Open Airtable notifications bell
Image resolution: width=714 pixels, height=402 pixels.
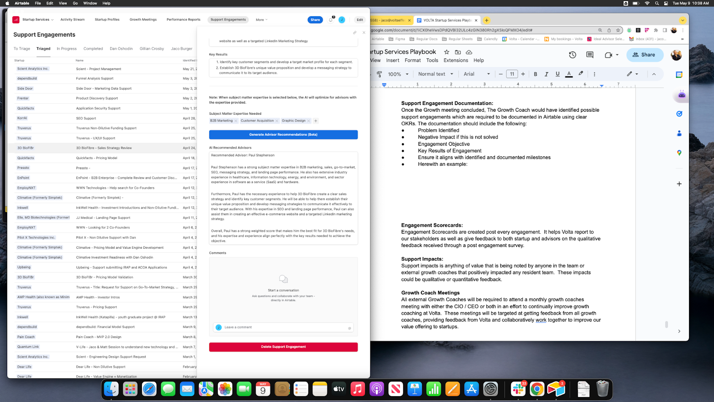tap(331, 20)
